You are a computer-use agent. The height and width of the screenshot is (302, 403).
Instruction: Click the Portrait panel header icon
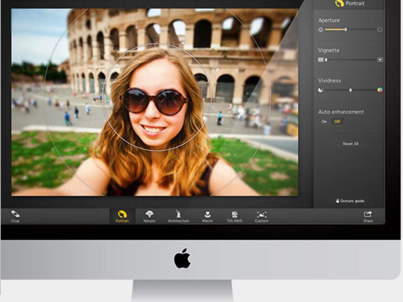[339, 3]
